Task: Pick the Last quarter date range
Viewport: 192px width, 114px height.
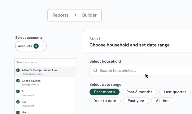Action: coord(175,92)
